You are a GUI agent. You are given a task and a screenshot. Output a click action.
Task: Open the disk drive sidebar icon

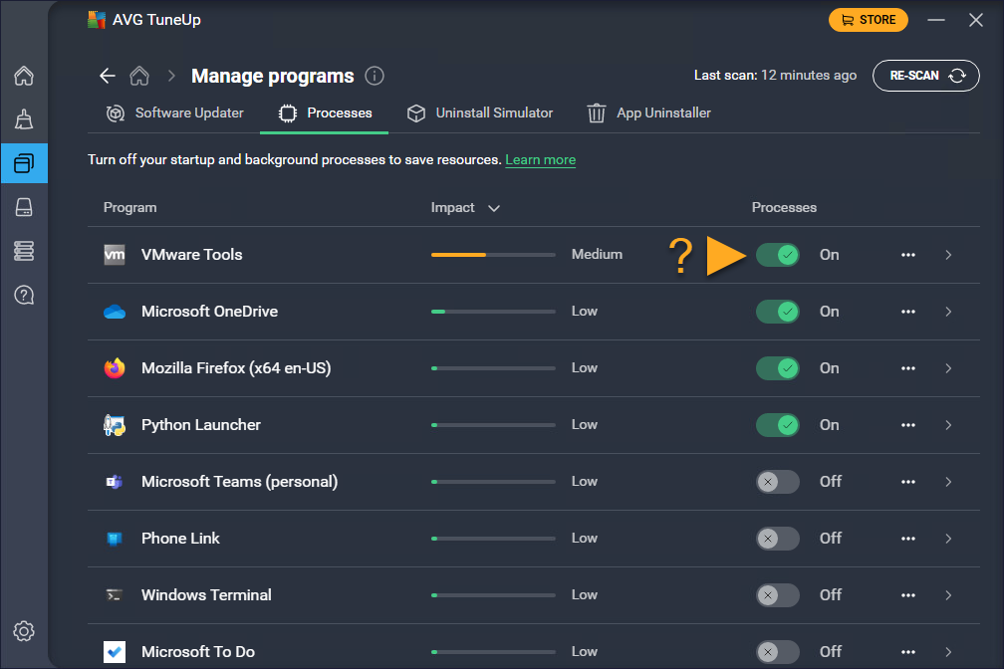coord(24,206)
